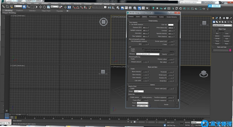The width and height of the screenshot is (233, 127).
Task: Open the View Quad 4 - Front dropdown
Action: (x=142, y=106)
